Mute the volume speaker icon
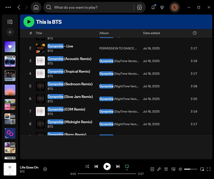214x179 pixels. tap(180, 169)
